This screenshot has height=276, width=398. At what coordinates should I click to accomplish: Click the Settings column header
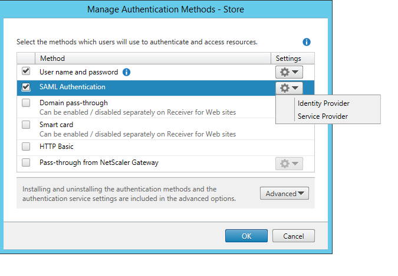[x=288, y=59]
